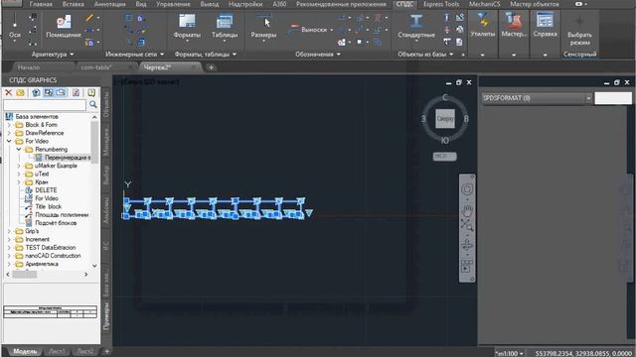
Task: Select Площадь полилинии in the tree
Action: tap(62, 214)
